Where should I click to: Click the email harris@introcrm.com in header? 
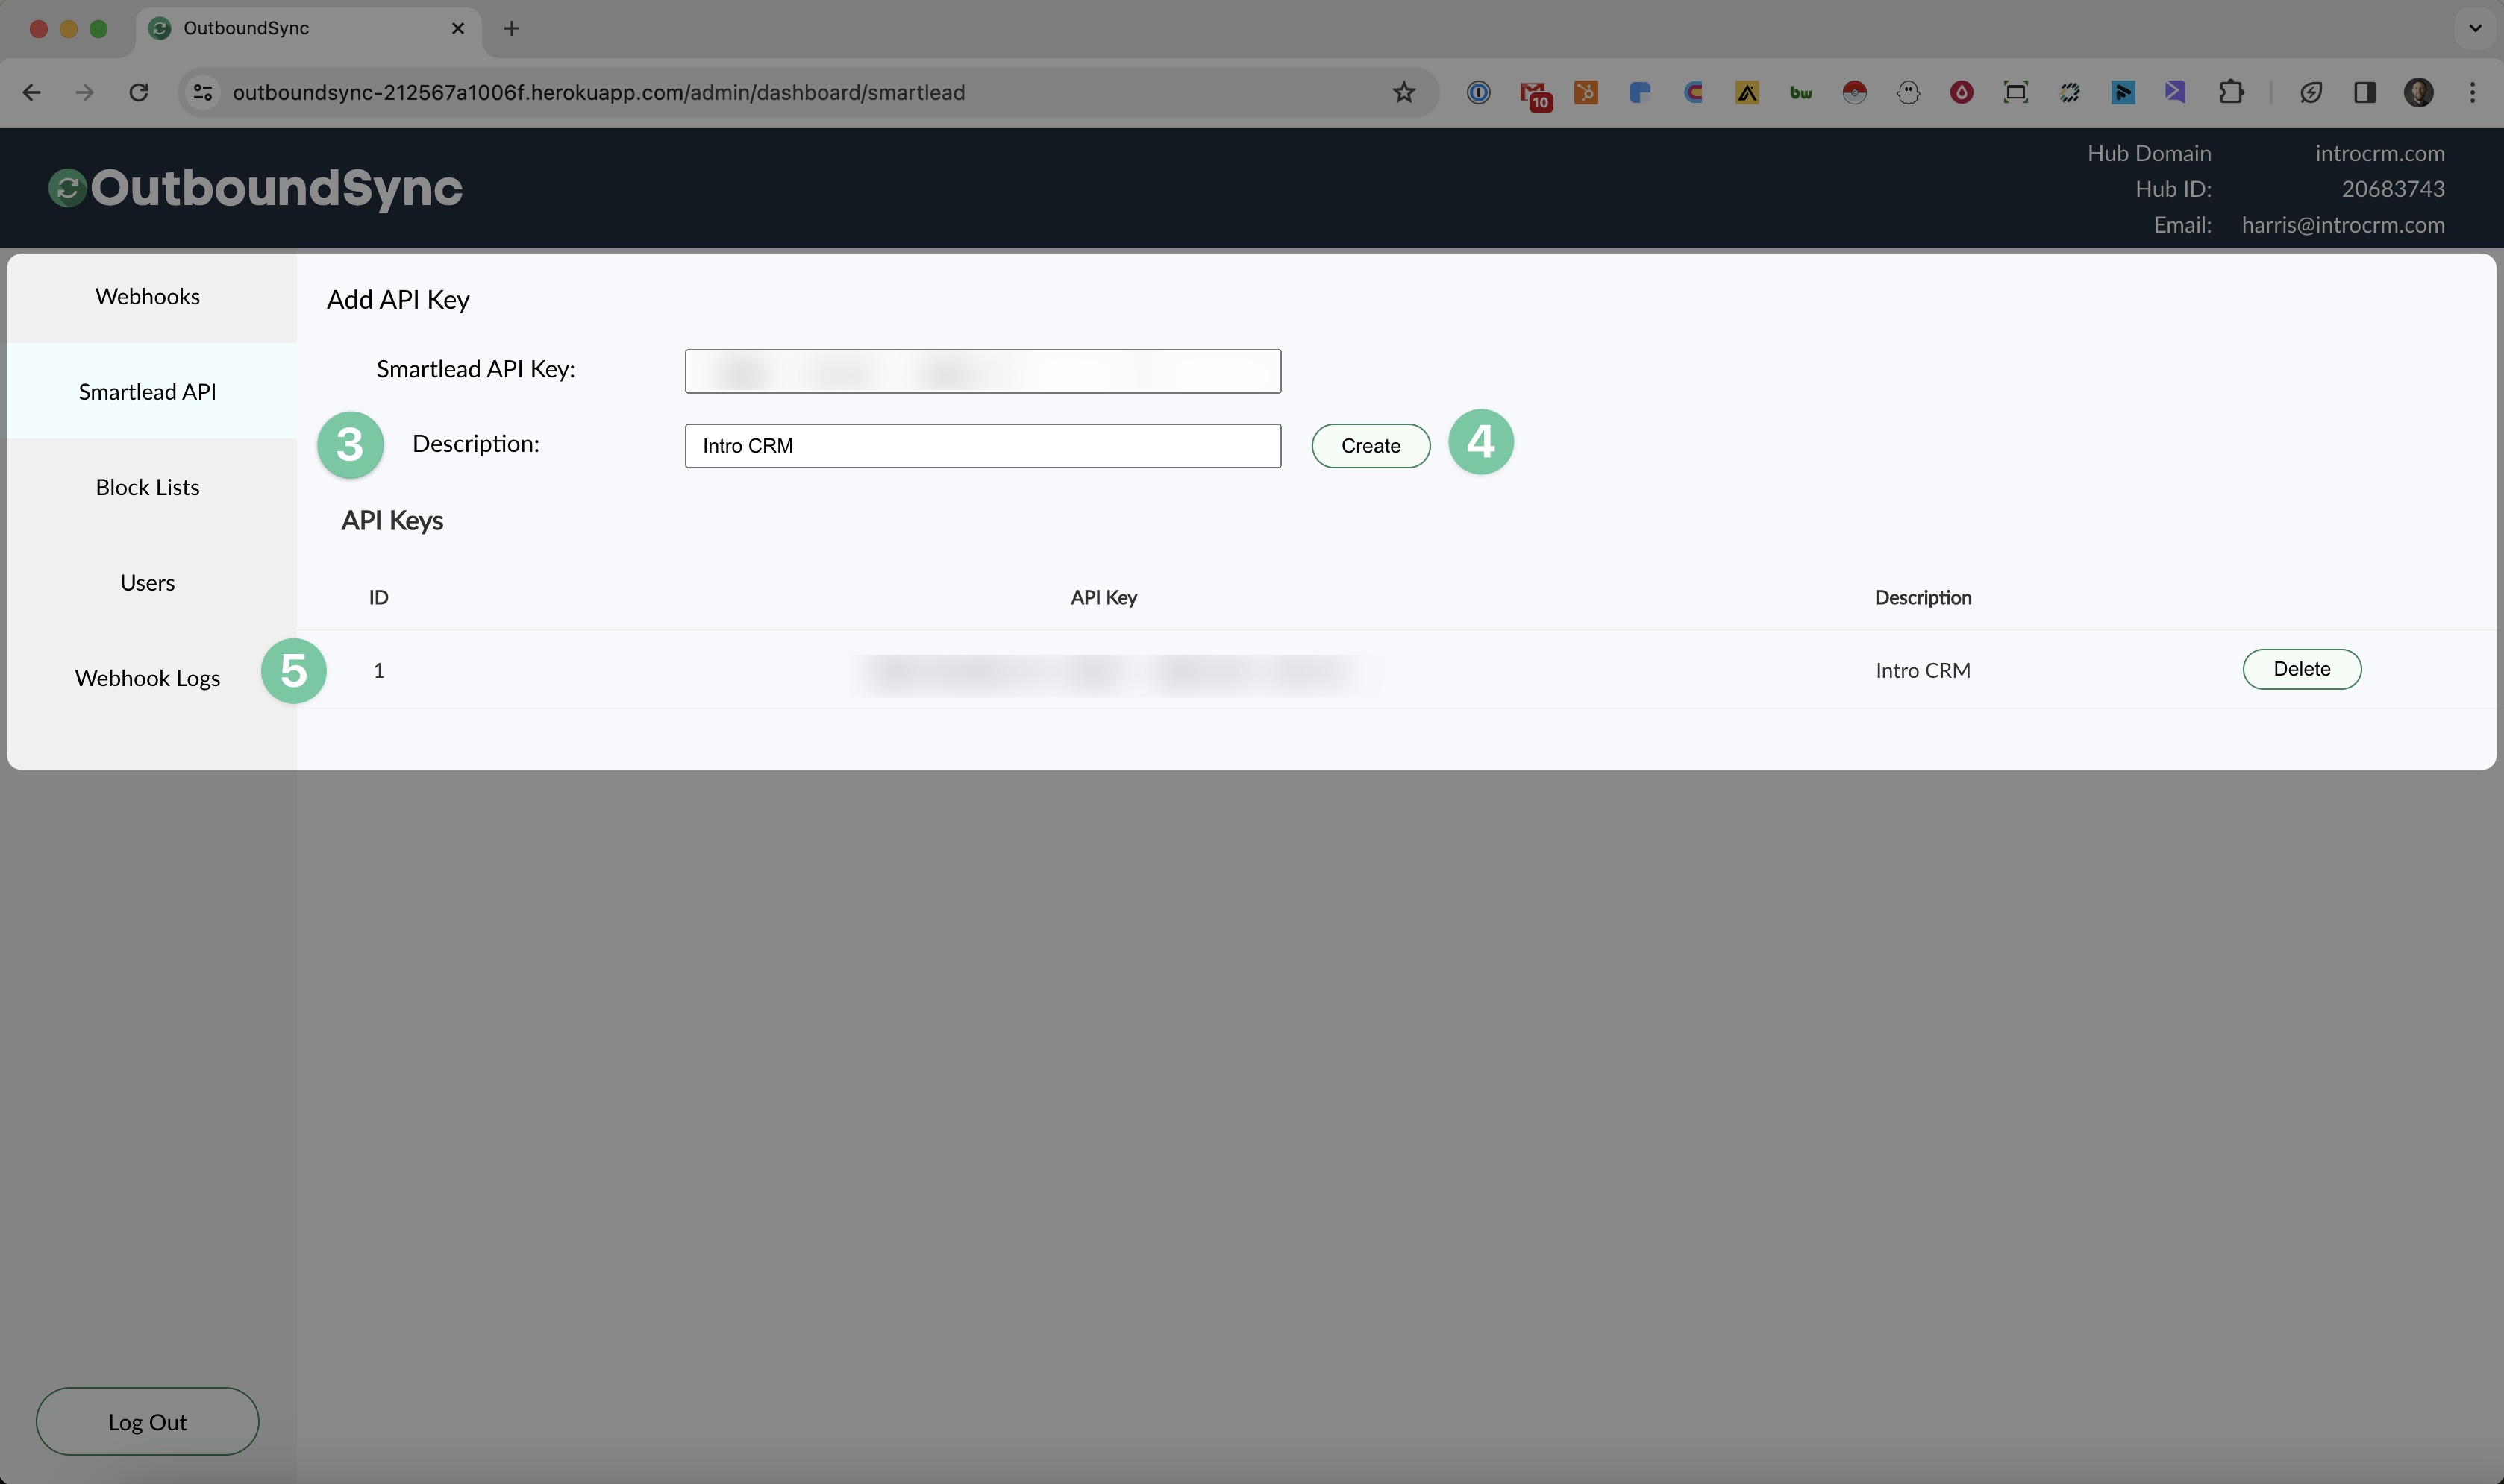tap(2343, 225)
